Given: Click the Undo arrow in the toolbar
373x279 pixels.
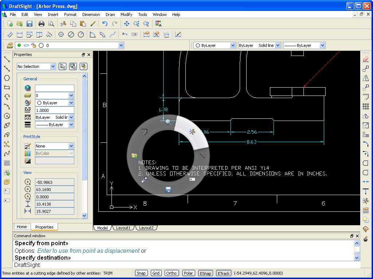Looking at the screenshot, I should click(105, 24).
